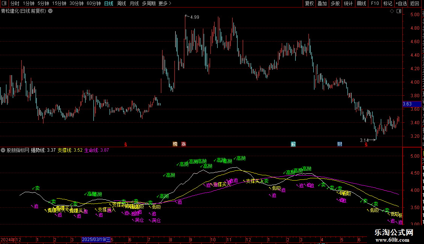This screenshot has height=244, width=424.
Task: Click the 强势线: 3.37 indicator value
Action: pyautogui.click(x=43, y=150)
